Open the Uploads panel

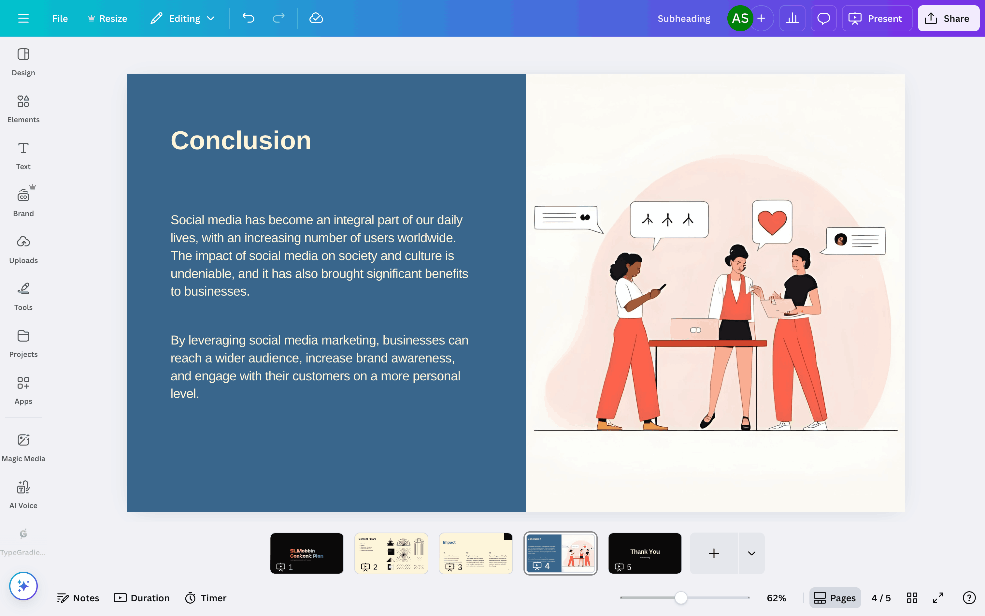[x=23, y=249]
